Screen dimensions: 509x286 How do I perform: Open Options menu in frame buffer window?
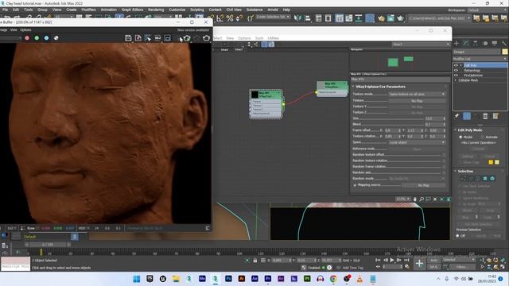pos(25,30)
